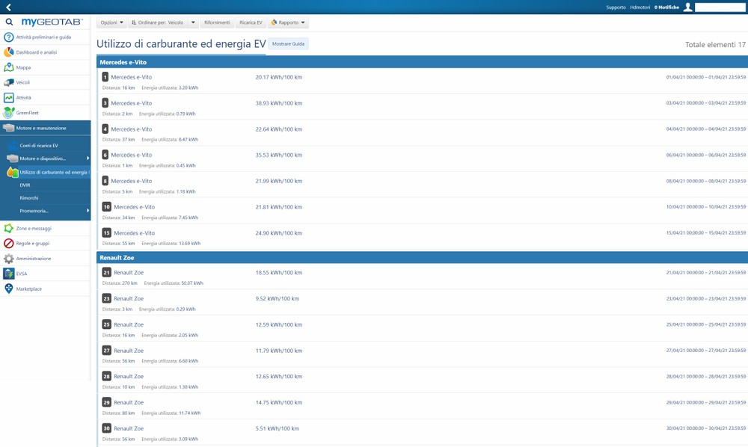Expand Motore e dispositivo submenu arrow
Viewport: 748px width, 447px height.
click(88, 158)
